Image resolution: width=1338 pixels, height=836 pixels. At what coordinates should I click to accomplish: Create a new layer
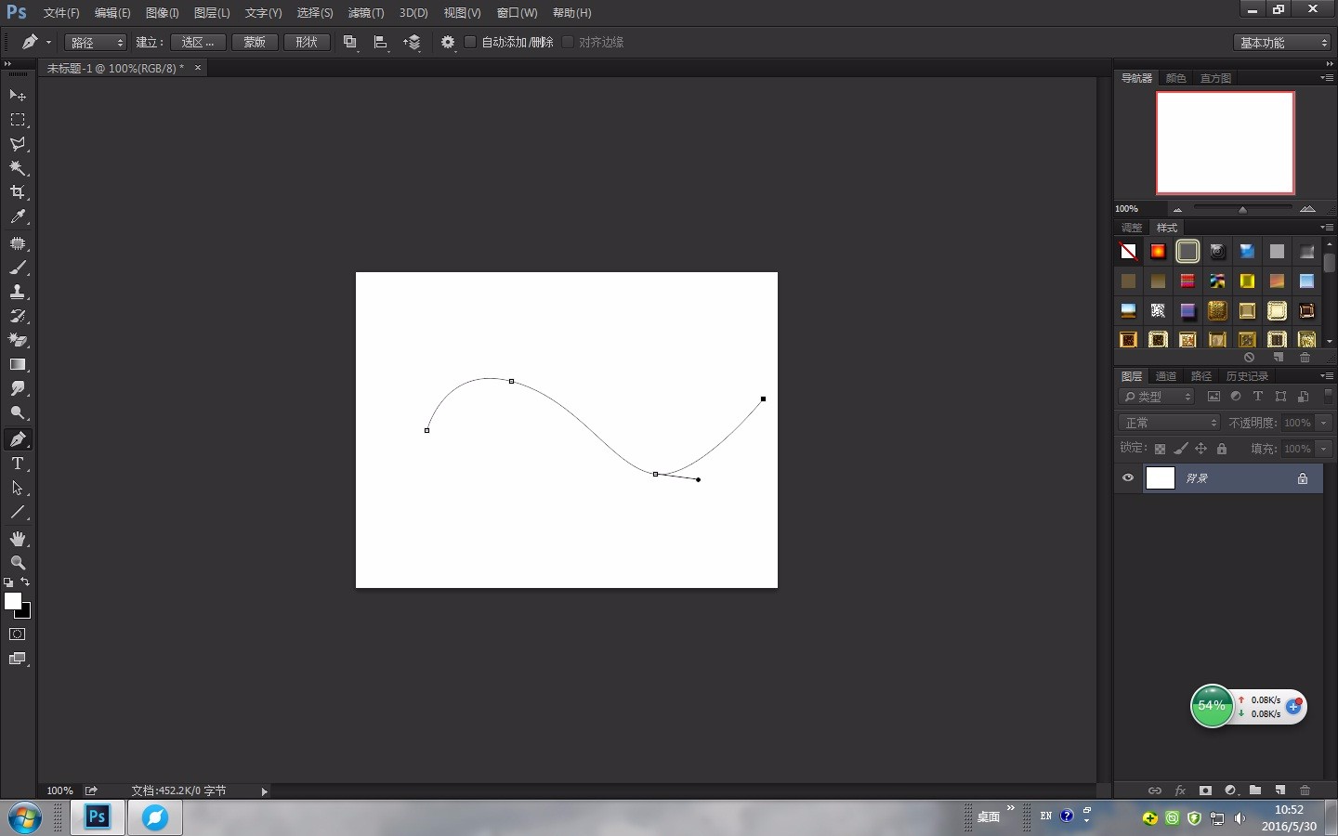1280,790
